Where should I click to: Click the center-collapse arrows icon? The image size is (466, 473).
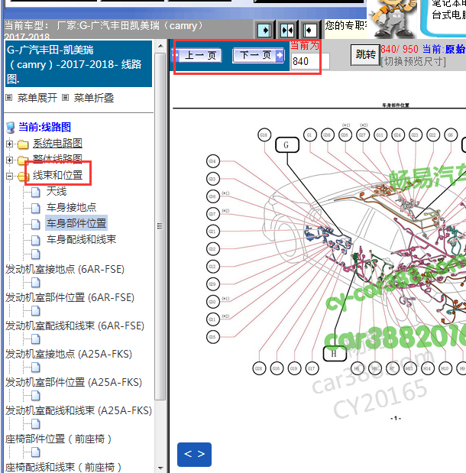286,30
